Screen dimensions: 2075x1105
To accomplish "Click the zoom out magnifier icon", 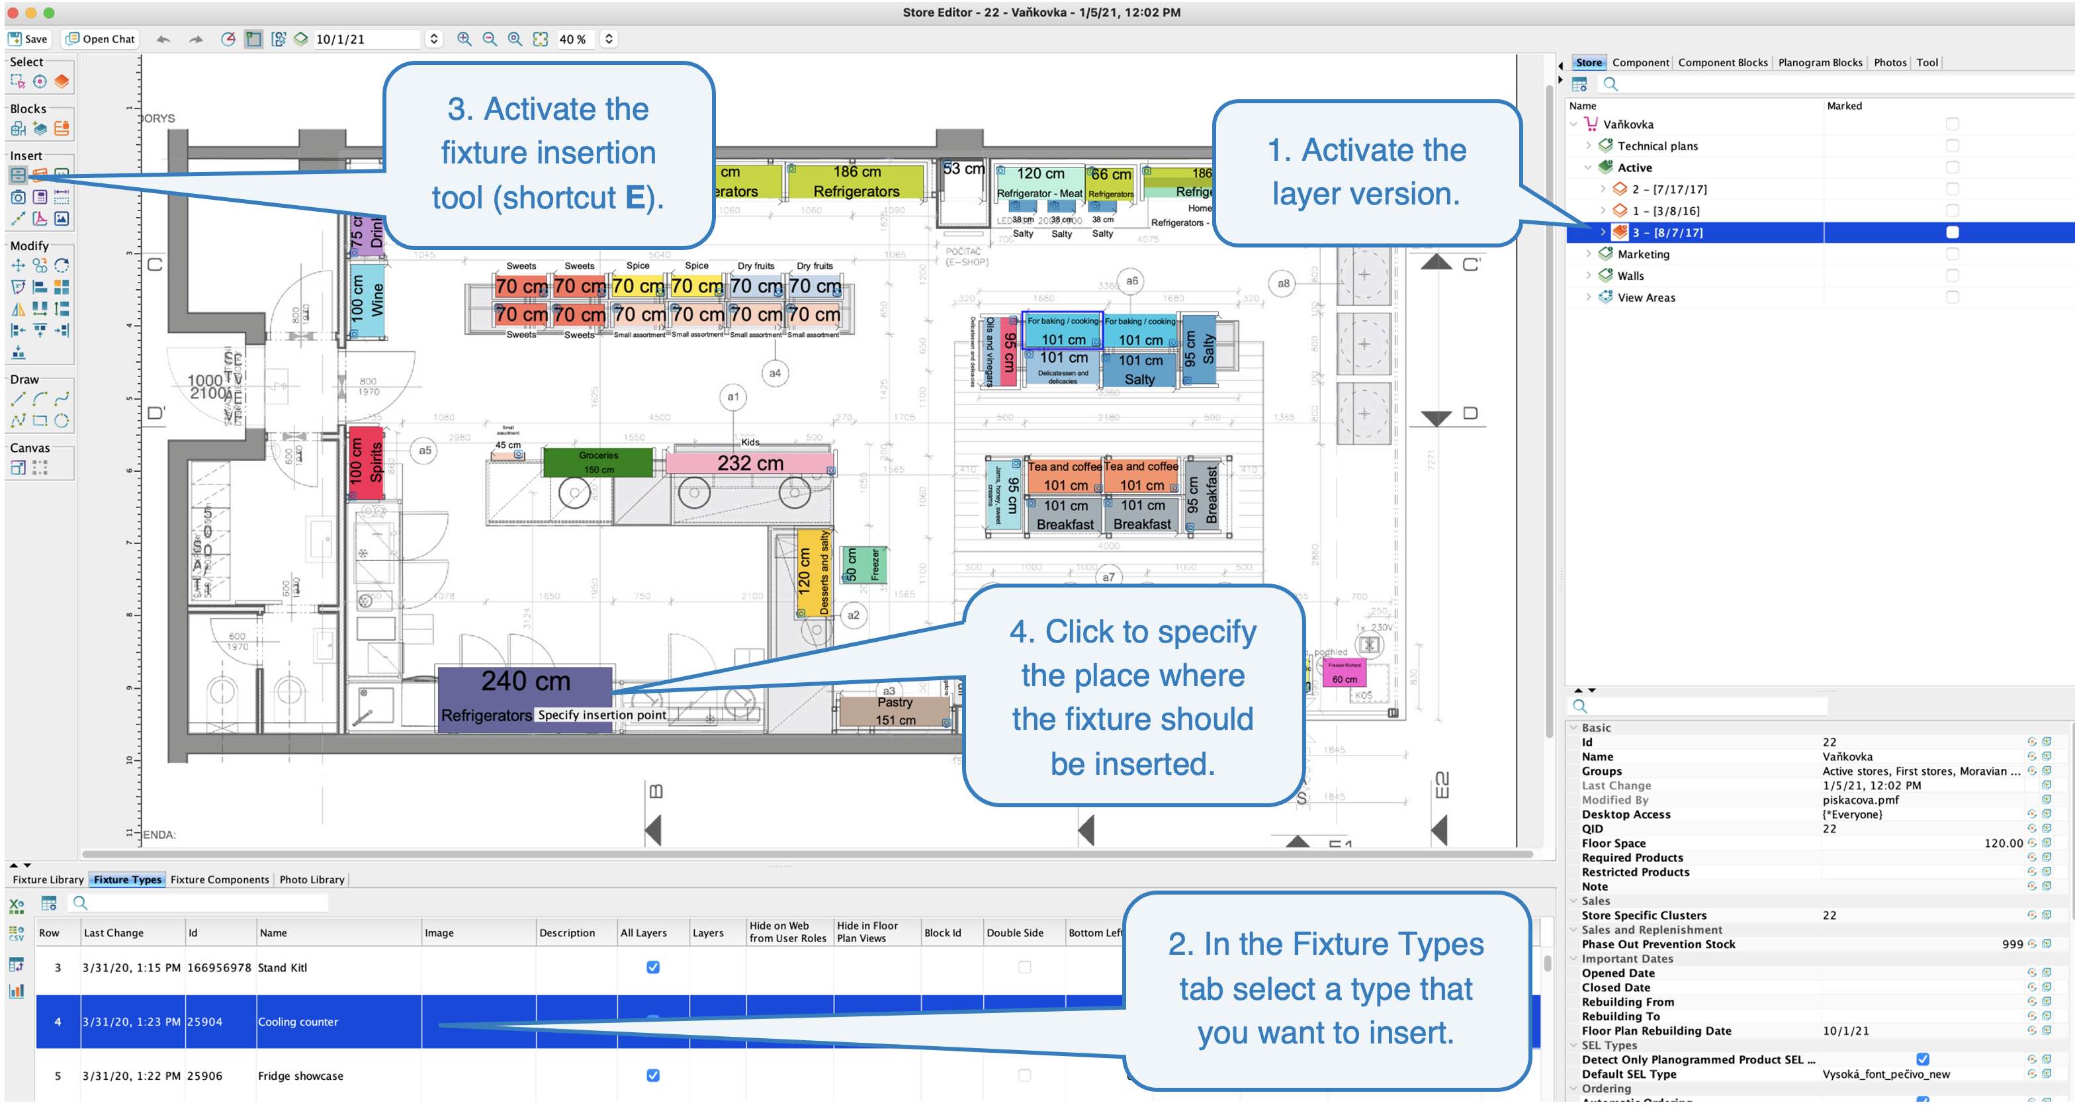I will click(489, 38).
